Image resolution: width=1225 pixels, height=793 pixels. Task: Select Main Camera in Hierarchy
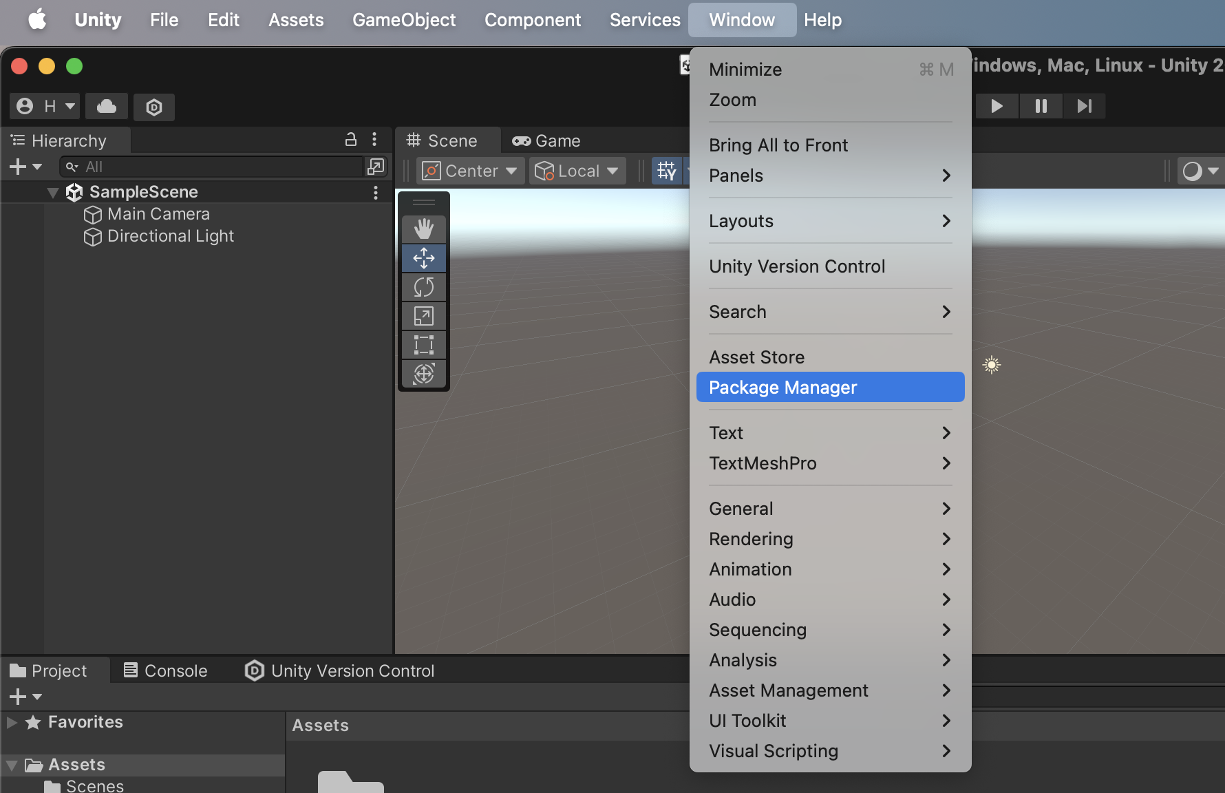pos(158,214)
